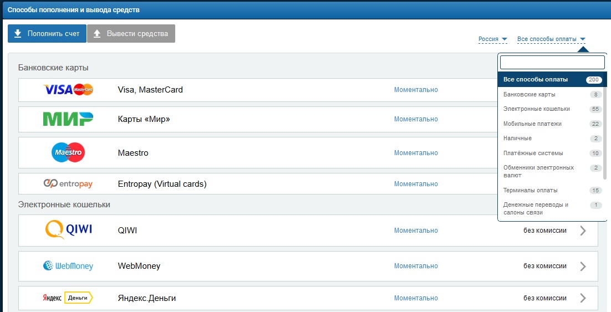Click the Вывести средства button

click(x=131, y=34)
